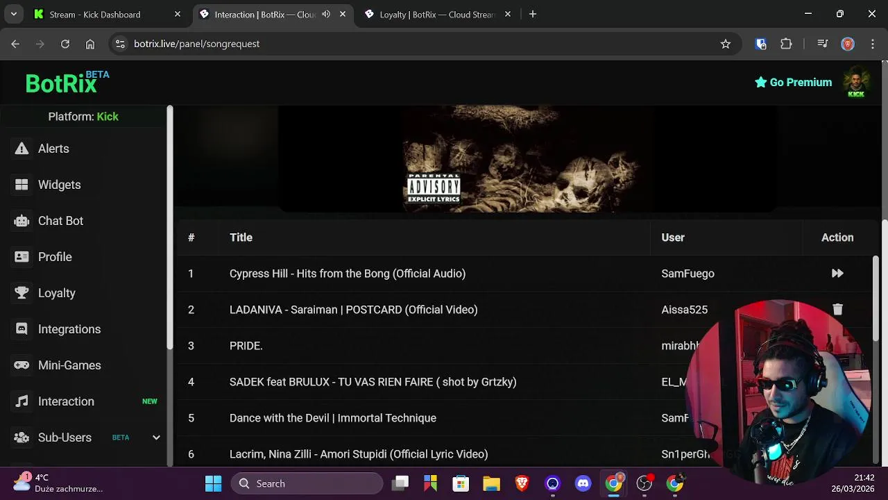
Task: Click the Integrations icon in sidebar
Action: tap(22, 329)
